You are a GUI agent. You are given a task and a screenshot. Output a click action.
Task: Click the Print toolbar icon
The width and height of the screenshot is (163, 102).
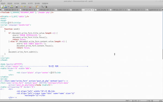click(x=17, y=7)
